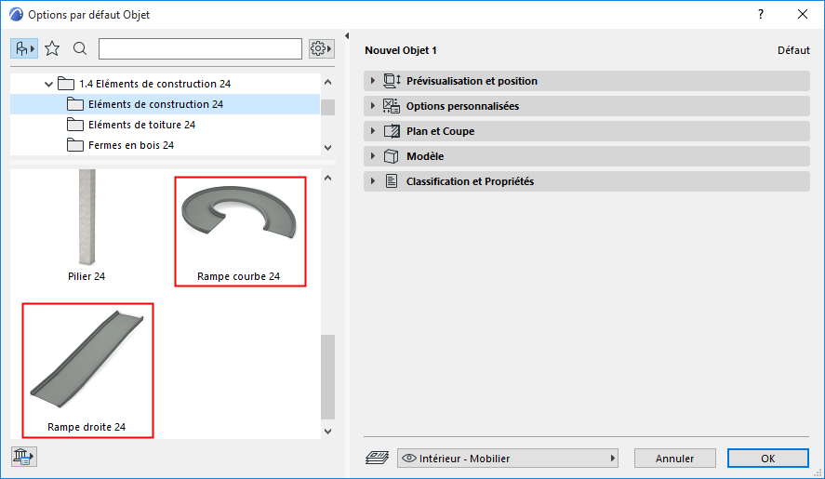Click the Options personnalisées icon
This screenshot has height=479, width=825.
pyautogui.click(x=392, y=106)
